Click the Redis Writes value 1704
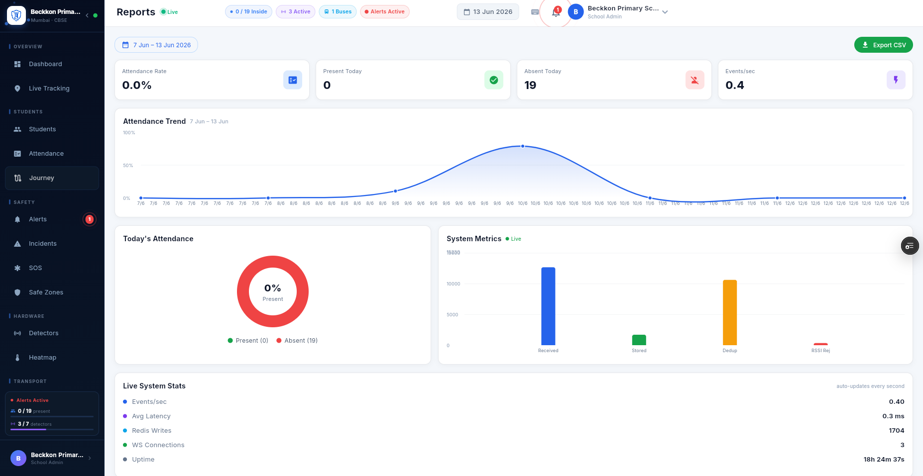Screen dimensions: 923x476 click(x=897, y=431)
